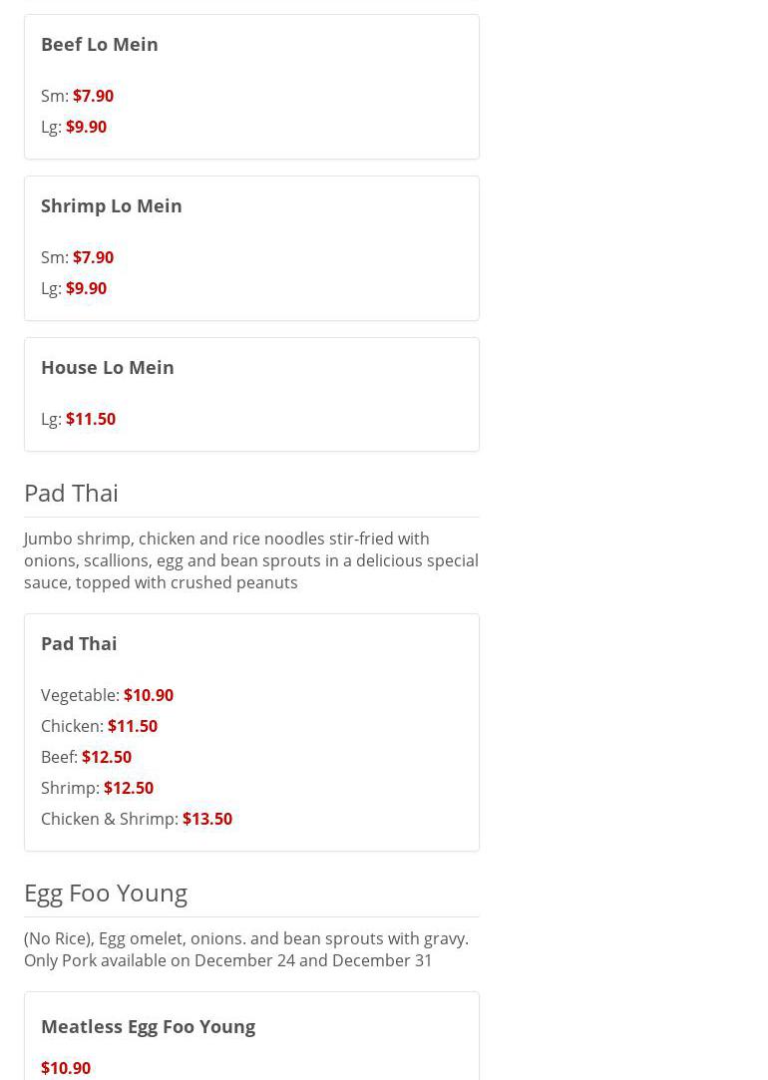The image size is (768, 1080).
Task: Choose Chicken & Shrimp Pad Thai $13.50
Action: (x=206, y=819)
